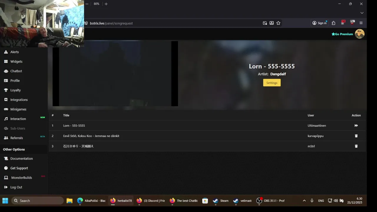Open Documentation under Other Options
The height and width of the screenshot is (212, 377).
point(22,158)
